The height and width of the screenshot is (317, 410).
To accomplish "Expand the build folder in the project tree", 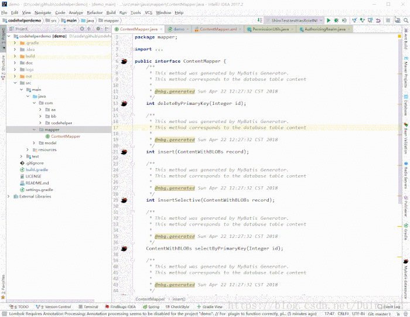I will click(x=15, y=56).
